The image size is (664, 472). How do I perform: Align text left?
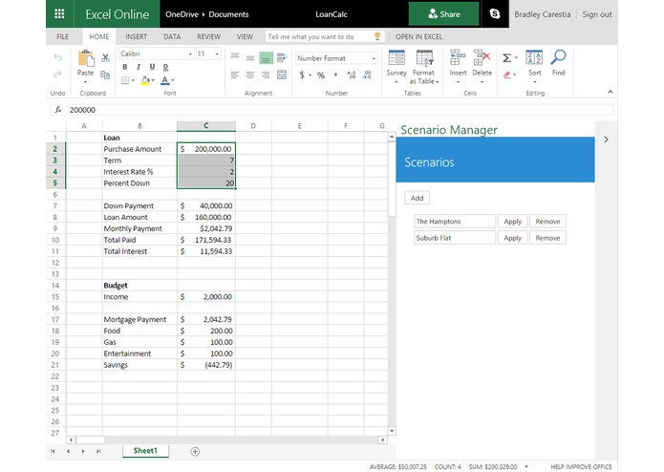235,75
